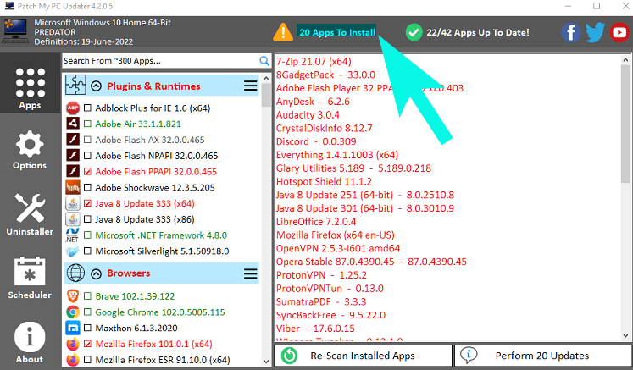This screenshot has height=370, width=633.
Task: Click Re-Scan Installed Apps button
Action: point(363,356)
